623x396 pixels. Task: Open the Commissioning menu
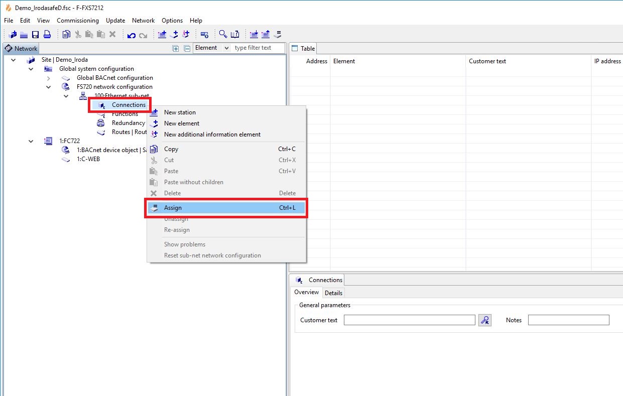pos(77,21)
